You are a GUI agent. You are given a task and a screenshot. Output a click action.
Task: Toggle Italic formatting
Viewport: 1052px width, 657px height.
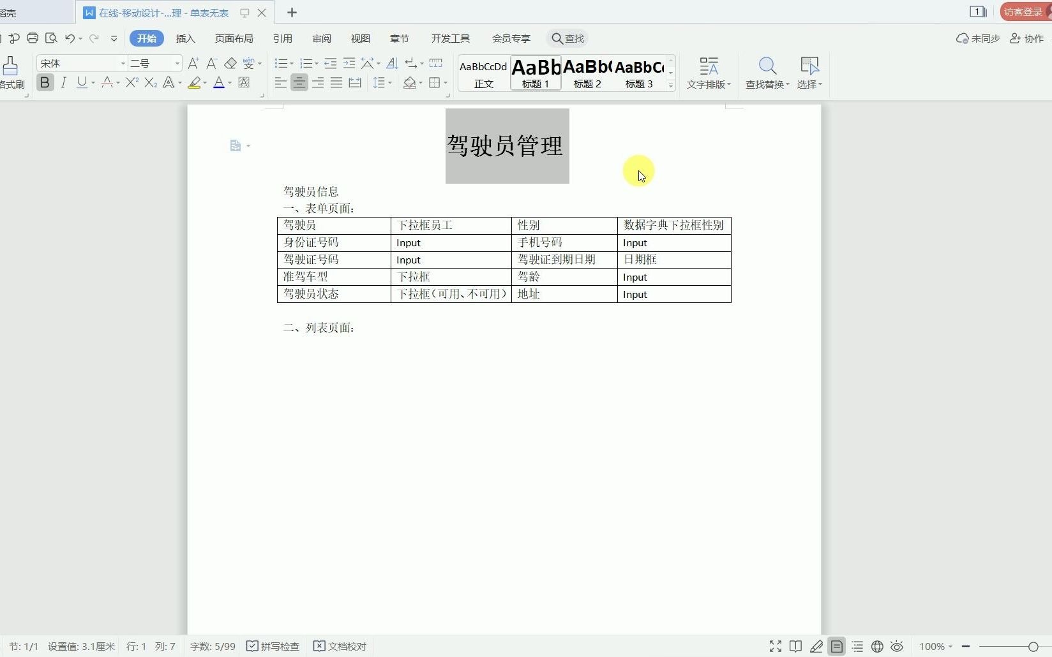[x=63, y=82]
